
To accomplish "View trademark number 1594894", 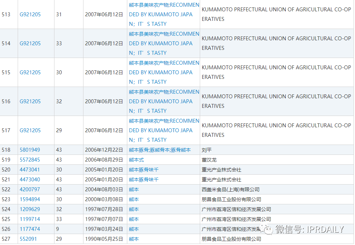I will coord(30,199).
